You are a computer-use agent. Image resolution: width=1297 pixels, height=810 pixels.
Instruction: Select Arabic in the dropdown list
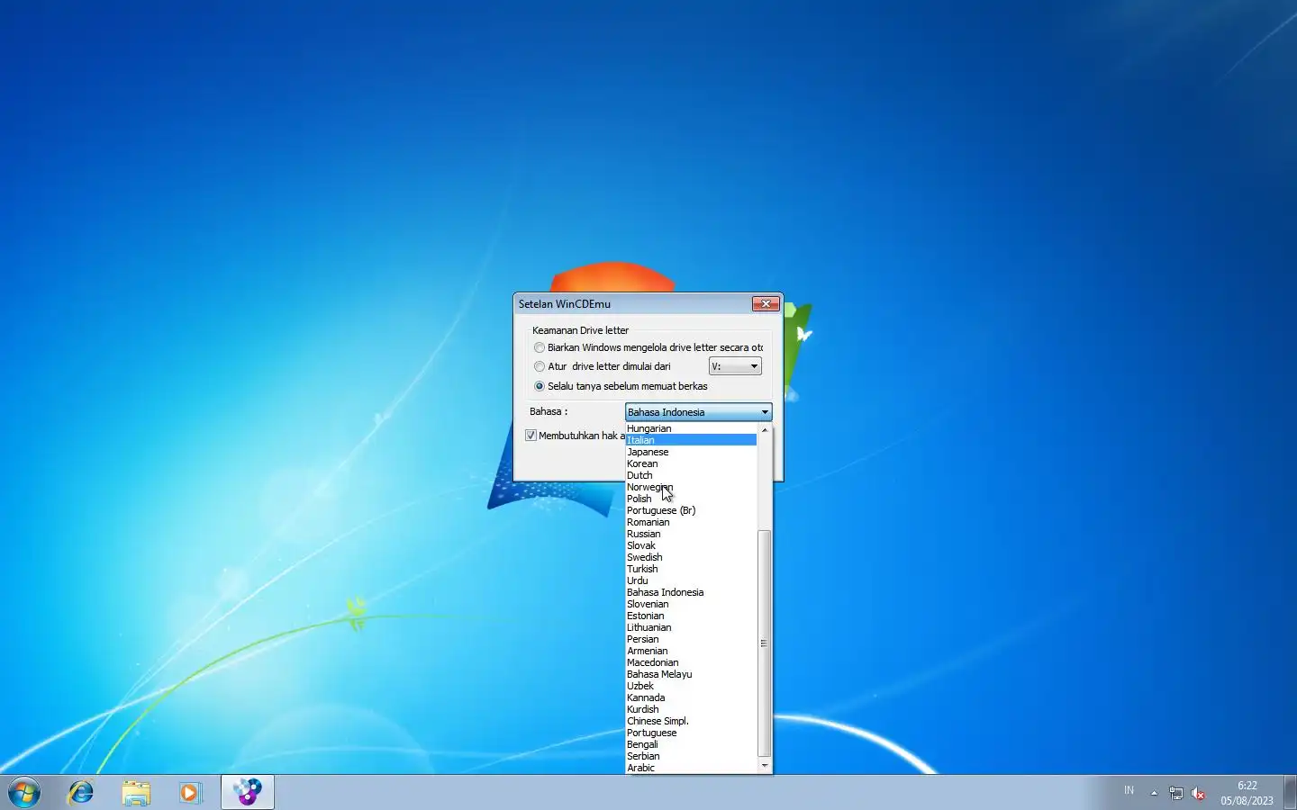[691, 768]
